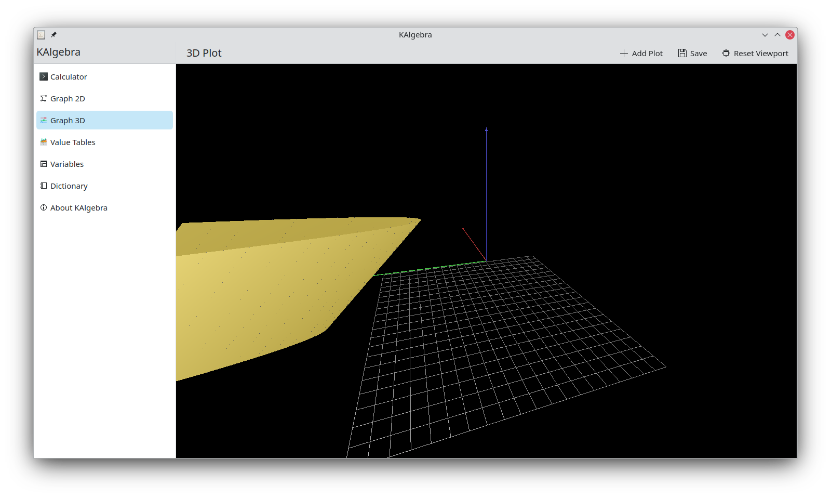Viewport: 831px width, 498px height.
Task: Select the Value Tables icon in sidebar
Action: pyautogui.click(x=44, y=142)
